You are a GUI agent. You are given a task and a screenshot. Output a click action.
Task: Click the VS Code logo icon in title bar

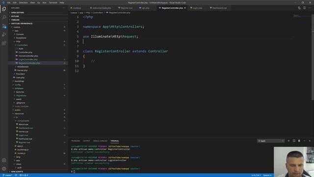(x=3, y=2)
